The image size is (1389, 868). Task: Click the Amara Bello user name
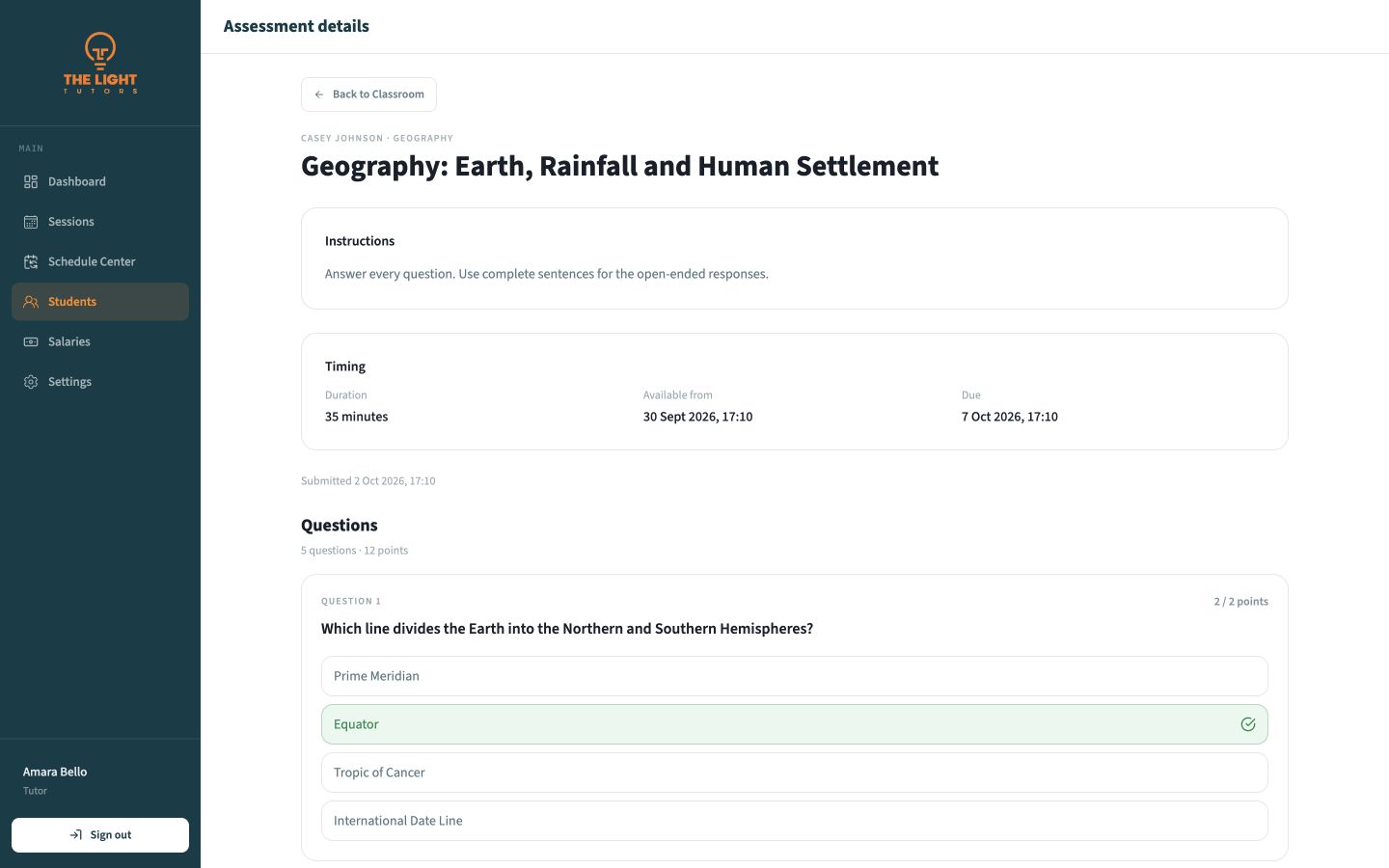pos(55,772)
